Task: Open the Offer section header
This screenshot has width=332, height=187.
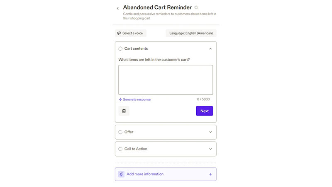Action: click(x=166, y=132)
